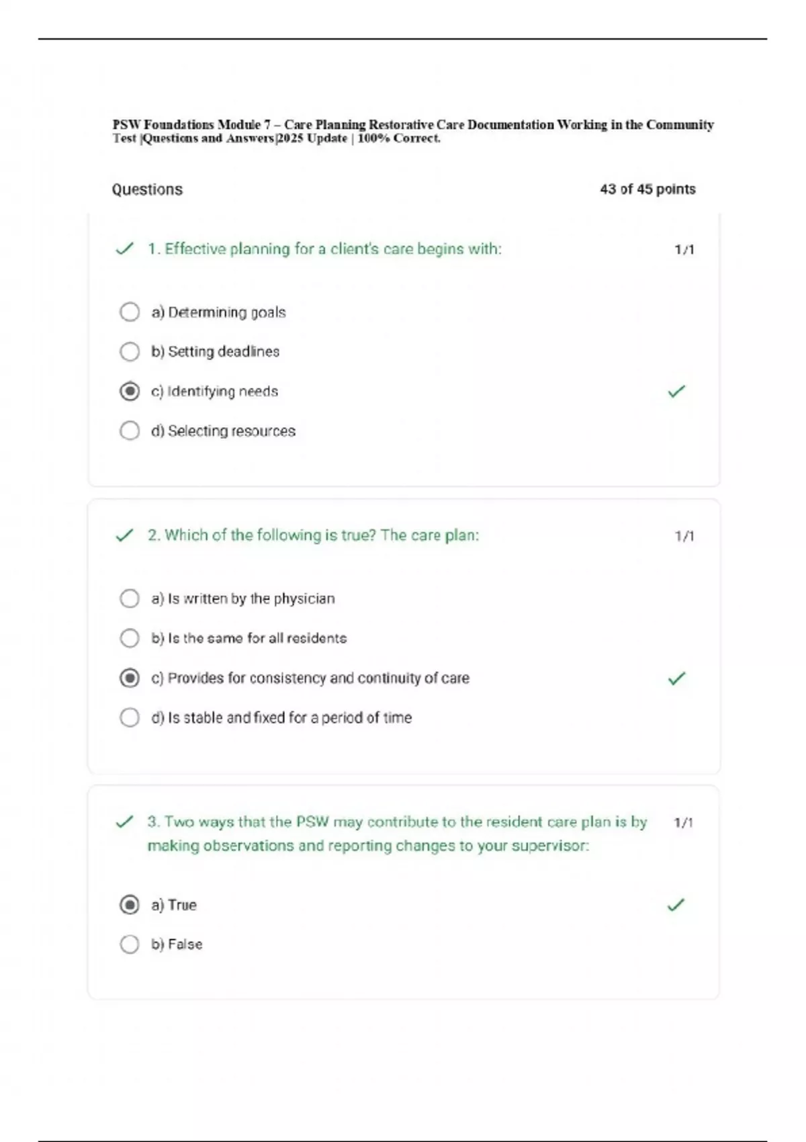Click the checkmark beside consistency and continuity answer

(x=676, y=678)
